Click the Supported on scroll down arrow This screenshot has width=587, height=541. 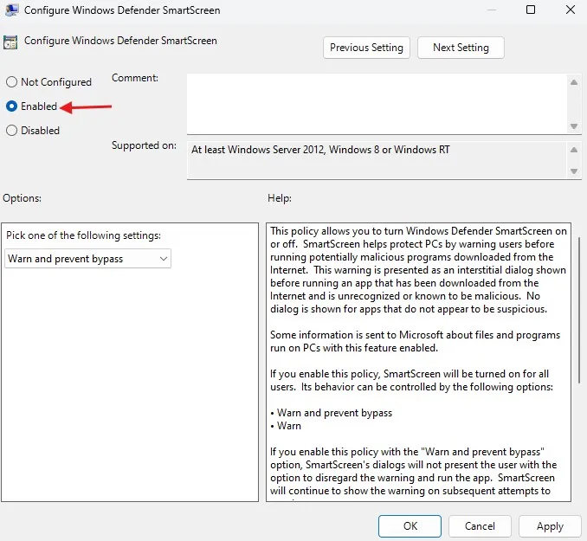click(x=574, y=171)
